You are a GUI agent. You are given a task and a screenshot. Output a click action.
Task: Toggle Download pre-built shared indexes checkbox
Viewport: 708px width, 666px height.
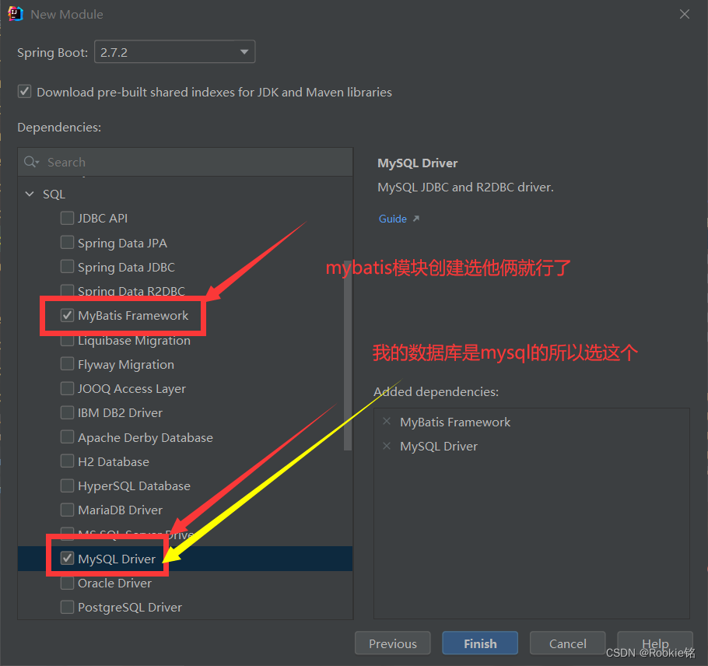coord(24,92)
